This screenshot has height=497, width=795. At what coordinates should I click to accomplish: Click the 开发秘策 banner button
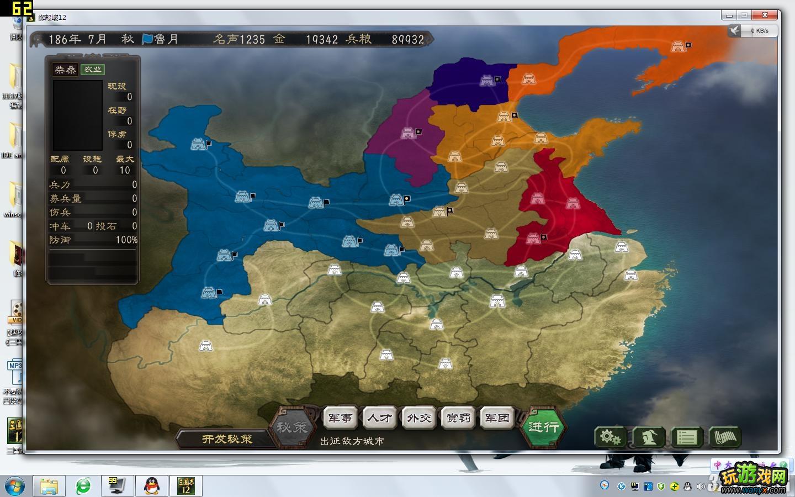point(227,439)
